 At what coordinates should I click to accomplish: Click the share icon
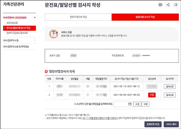coord(168,5)
